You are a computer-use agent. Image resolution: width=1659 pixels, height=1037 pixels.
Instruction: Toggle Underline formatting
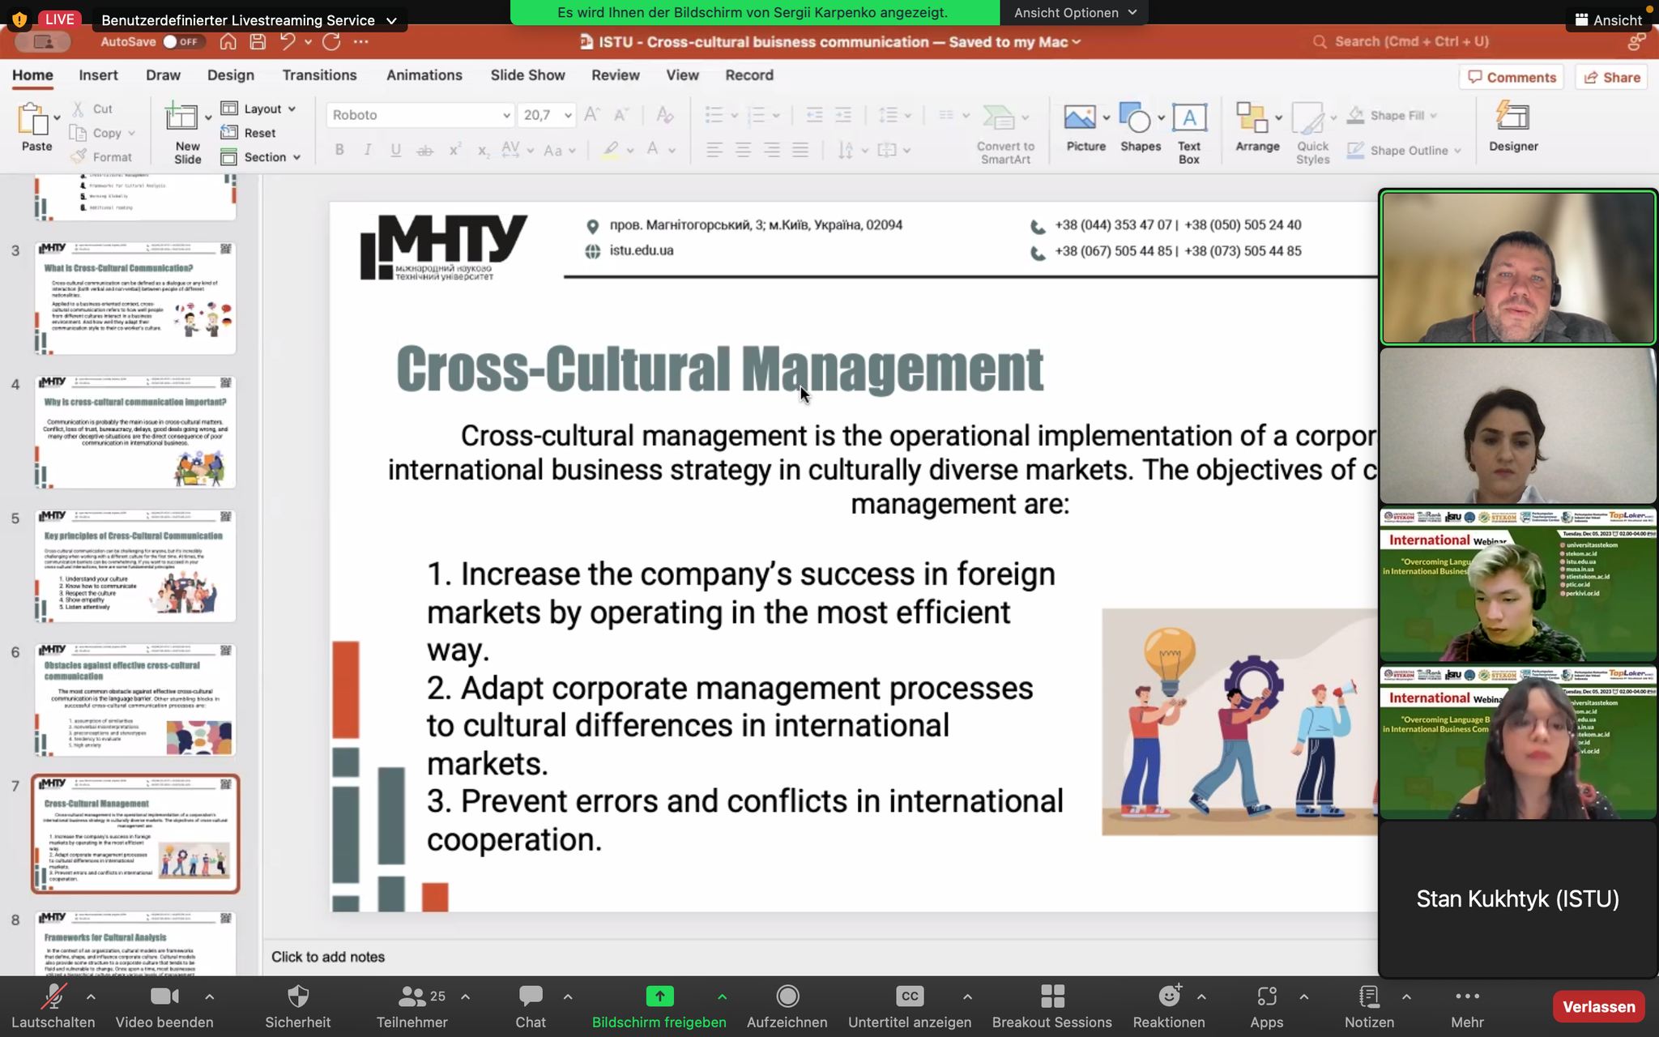396,150
